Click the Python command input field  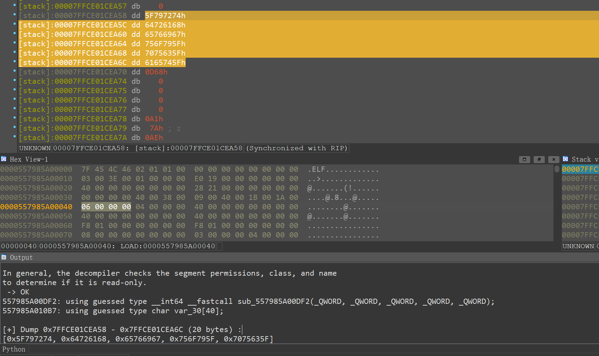(x=313, y=349)
